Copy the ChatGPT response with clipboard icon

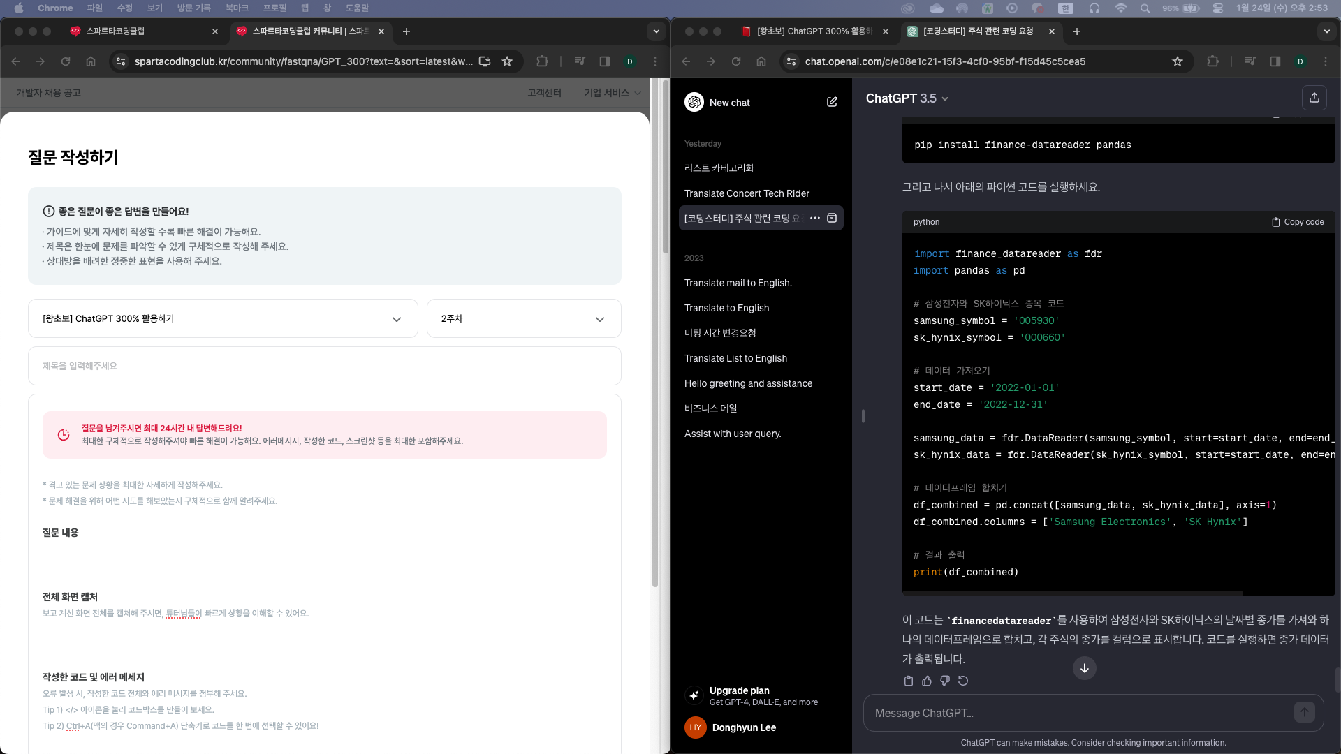click(x=909, y=681)
